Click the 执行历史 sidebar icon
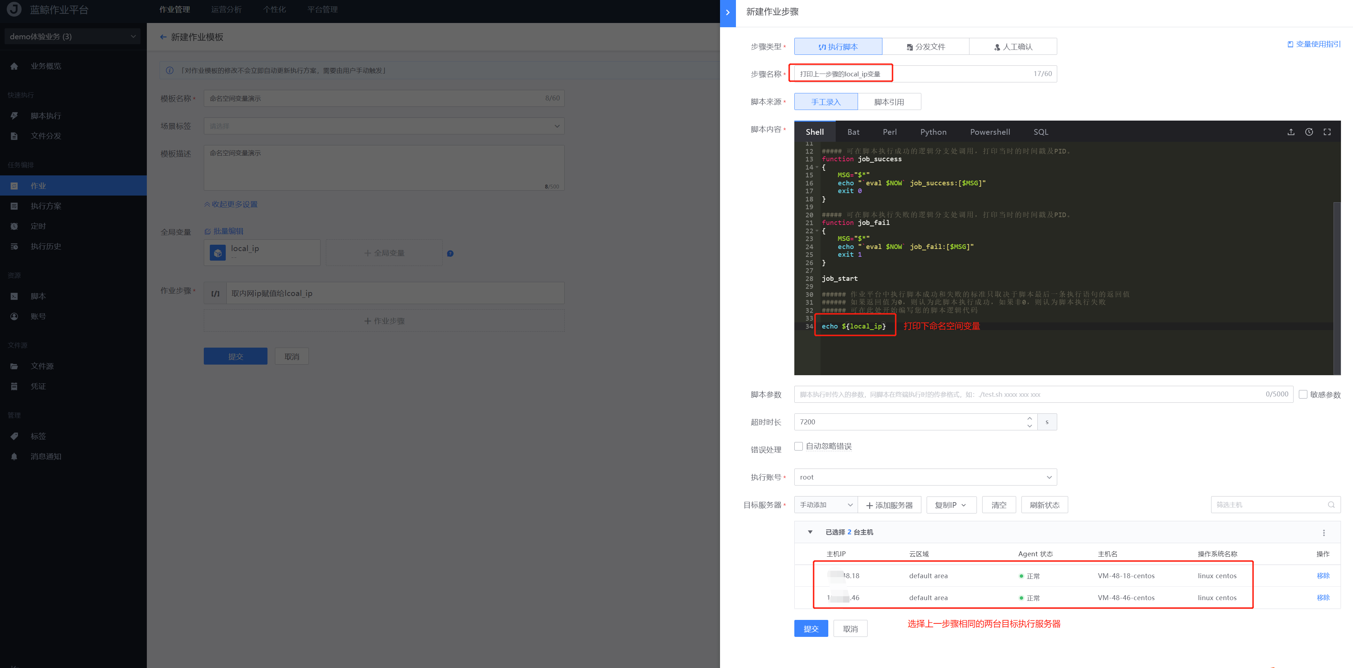This screenshot has width=1353, height=668. (14, 246)
